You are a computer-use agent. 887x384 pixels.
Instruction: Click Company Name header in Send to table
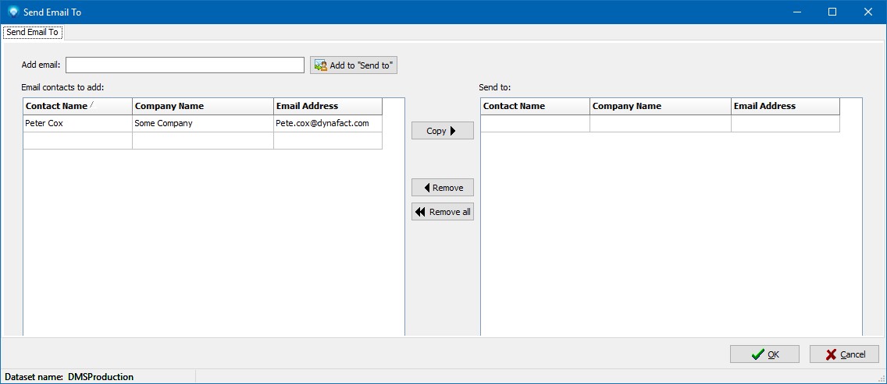[x=660, y=106]
